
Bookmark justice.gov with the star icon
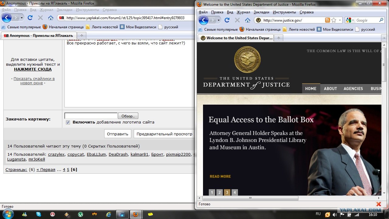coord(334,20)
